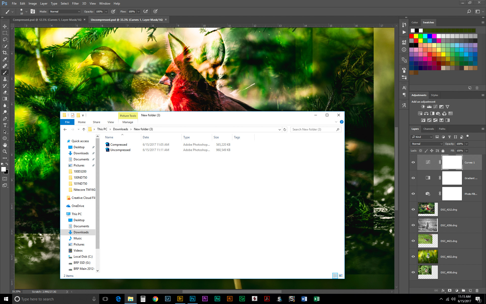Open the Explorer View ribbon tab
The height and width of the screenshot is (304, 486).
(x=111, y=122)
